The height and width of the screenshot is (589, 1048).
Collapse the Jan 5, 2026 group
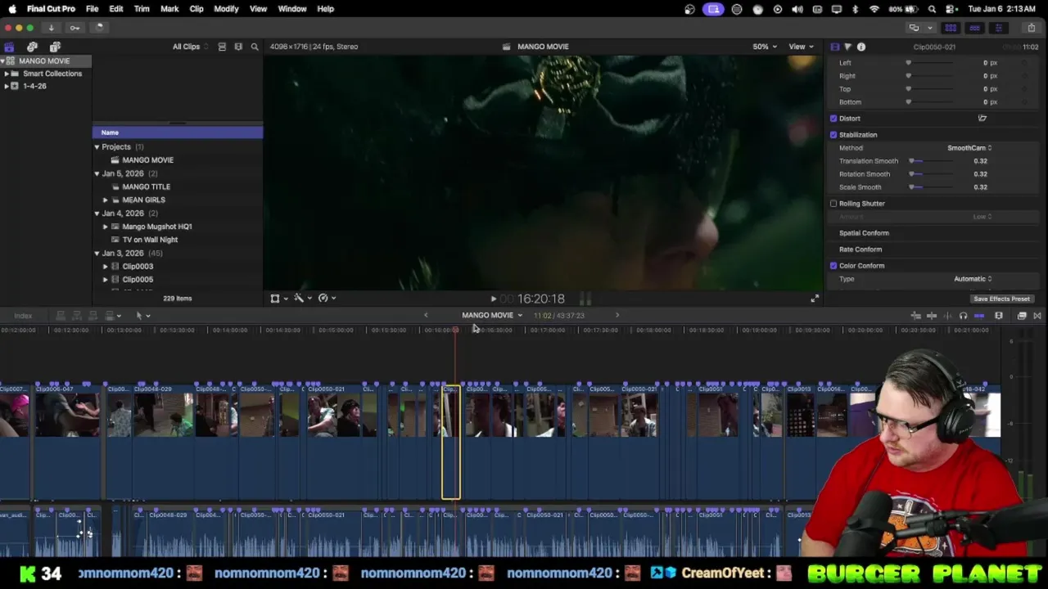97,173
